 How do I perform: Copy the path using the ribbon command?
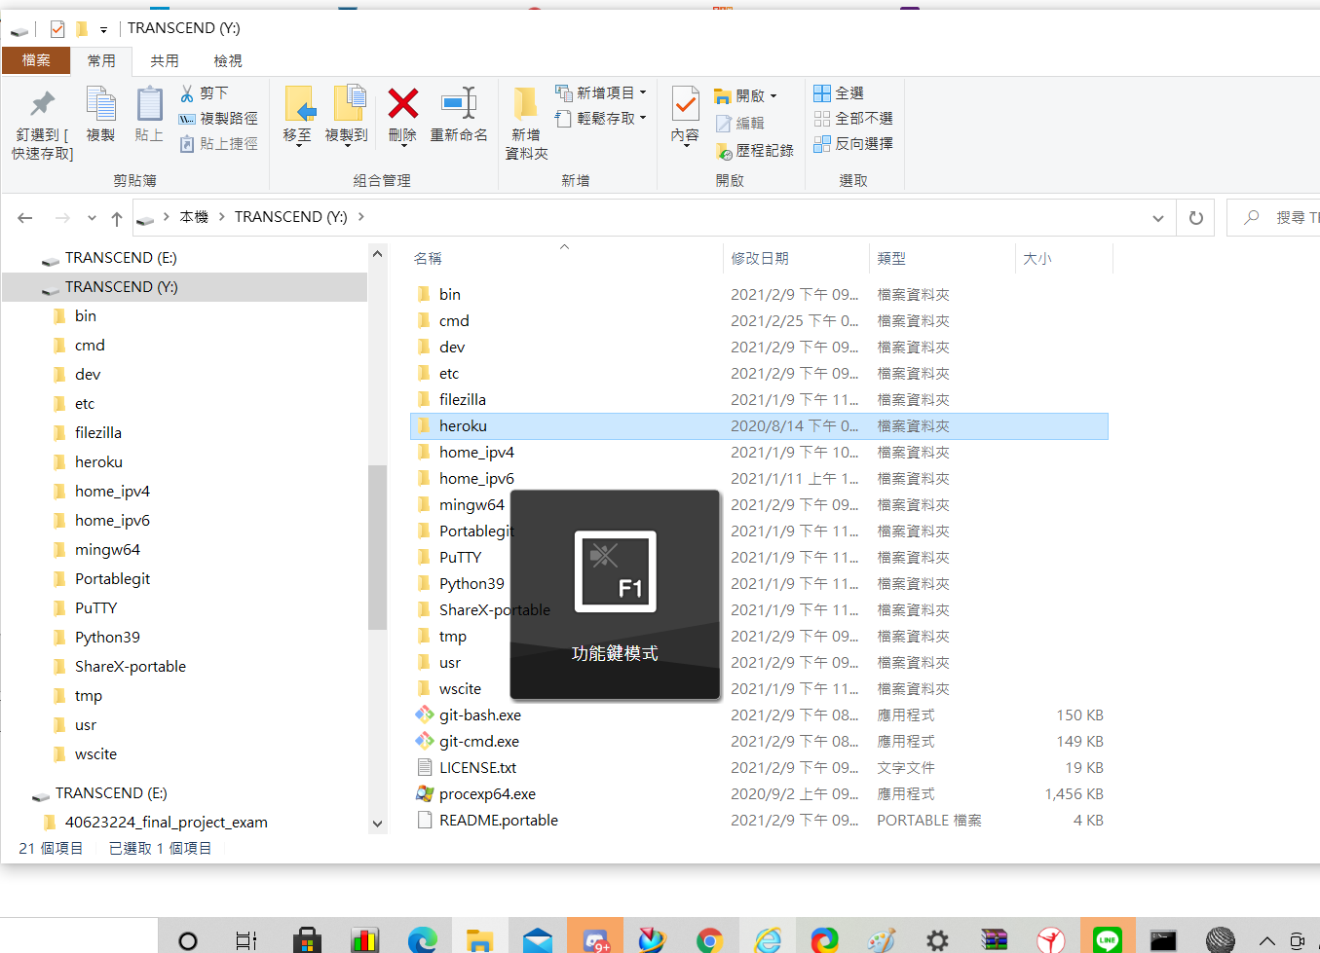click(219, 119)
